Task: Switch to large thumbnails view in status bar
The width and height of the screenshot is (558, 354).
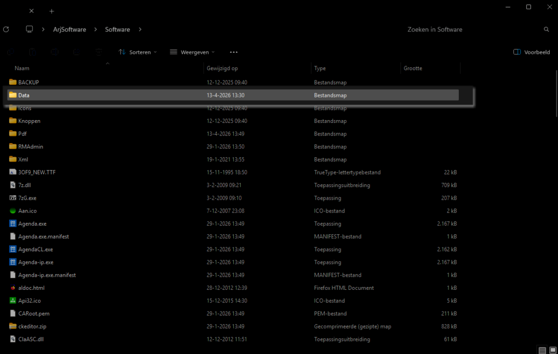Action: click(552, 350)
